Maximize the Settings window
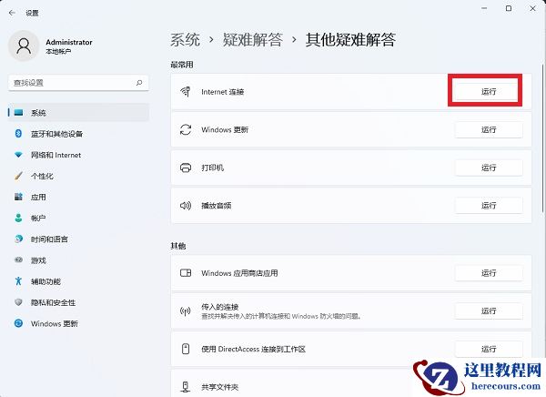The image size is (546, 397). (509, 8)
